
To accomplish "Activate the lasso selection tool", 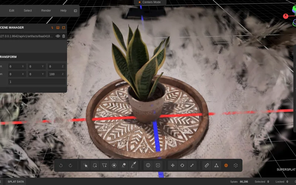I will [95, 165].
